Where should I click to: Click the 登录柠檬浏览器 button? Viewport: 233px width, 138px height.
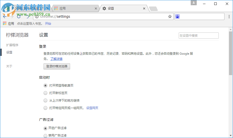tap(57, 66)
